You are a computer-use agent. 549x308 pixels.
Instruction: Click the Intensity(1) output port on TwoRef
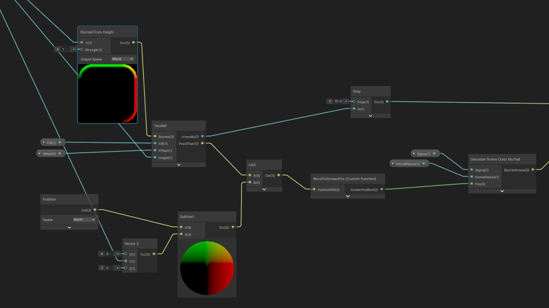[202, 136]
